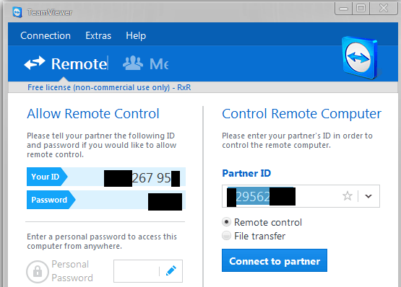The image size is (401, 287).
Task: Add the partner to favorites with the star icon
Action: (x=348, y=196)
